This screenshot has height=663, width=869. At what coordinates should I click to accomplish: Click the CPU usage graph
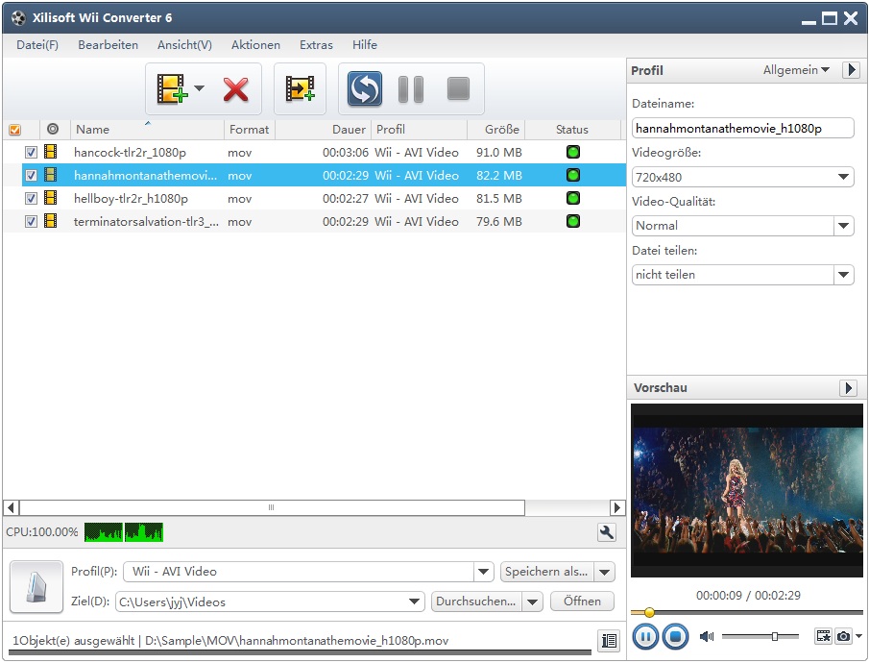pyautogui.click(x=124, y=532)
